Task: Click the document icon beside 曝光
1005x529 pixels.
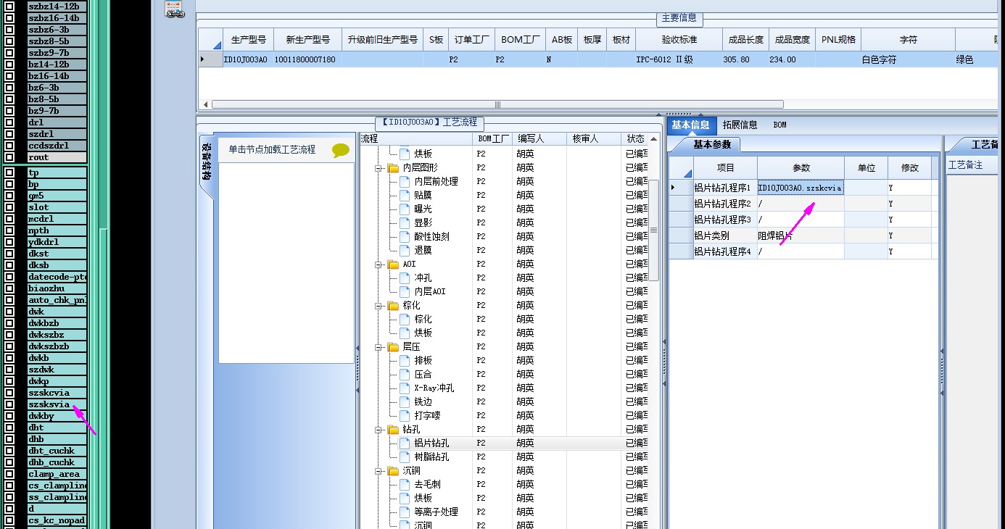Action: pos(405,209)
